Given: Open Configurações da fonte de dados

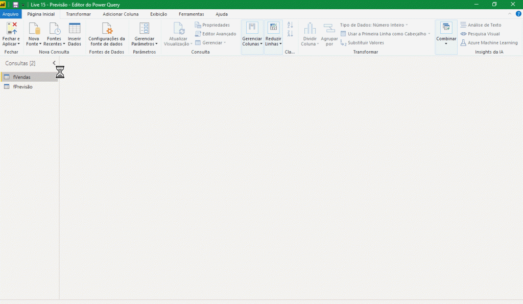Looking at the screenshot, I should tap(106, 28).
